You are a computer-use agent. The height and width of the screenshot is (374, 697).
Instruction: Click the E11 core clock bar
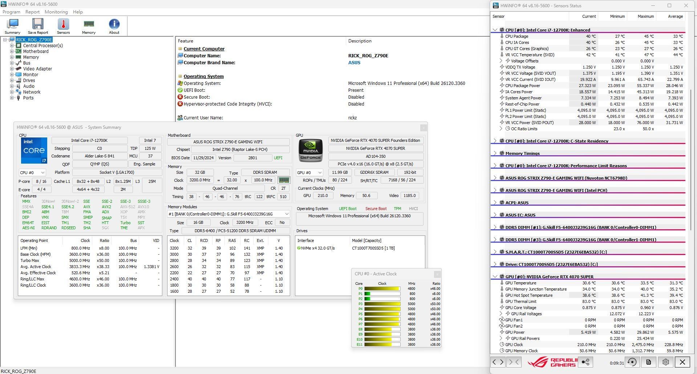click(382, 345)
